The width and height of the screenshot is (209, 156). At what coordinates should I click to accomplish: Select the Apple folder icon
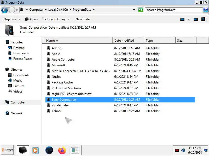48,54
